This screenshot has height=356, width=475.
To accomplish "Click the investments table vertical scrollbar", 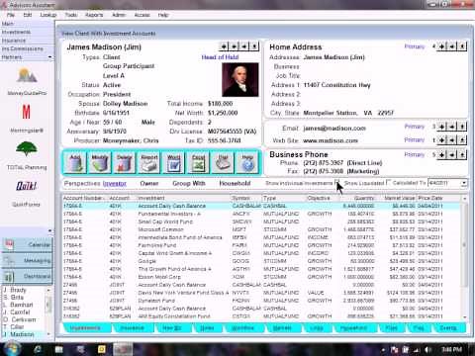I will 464,257.
